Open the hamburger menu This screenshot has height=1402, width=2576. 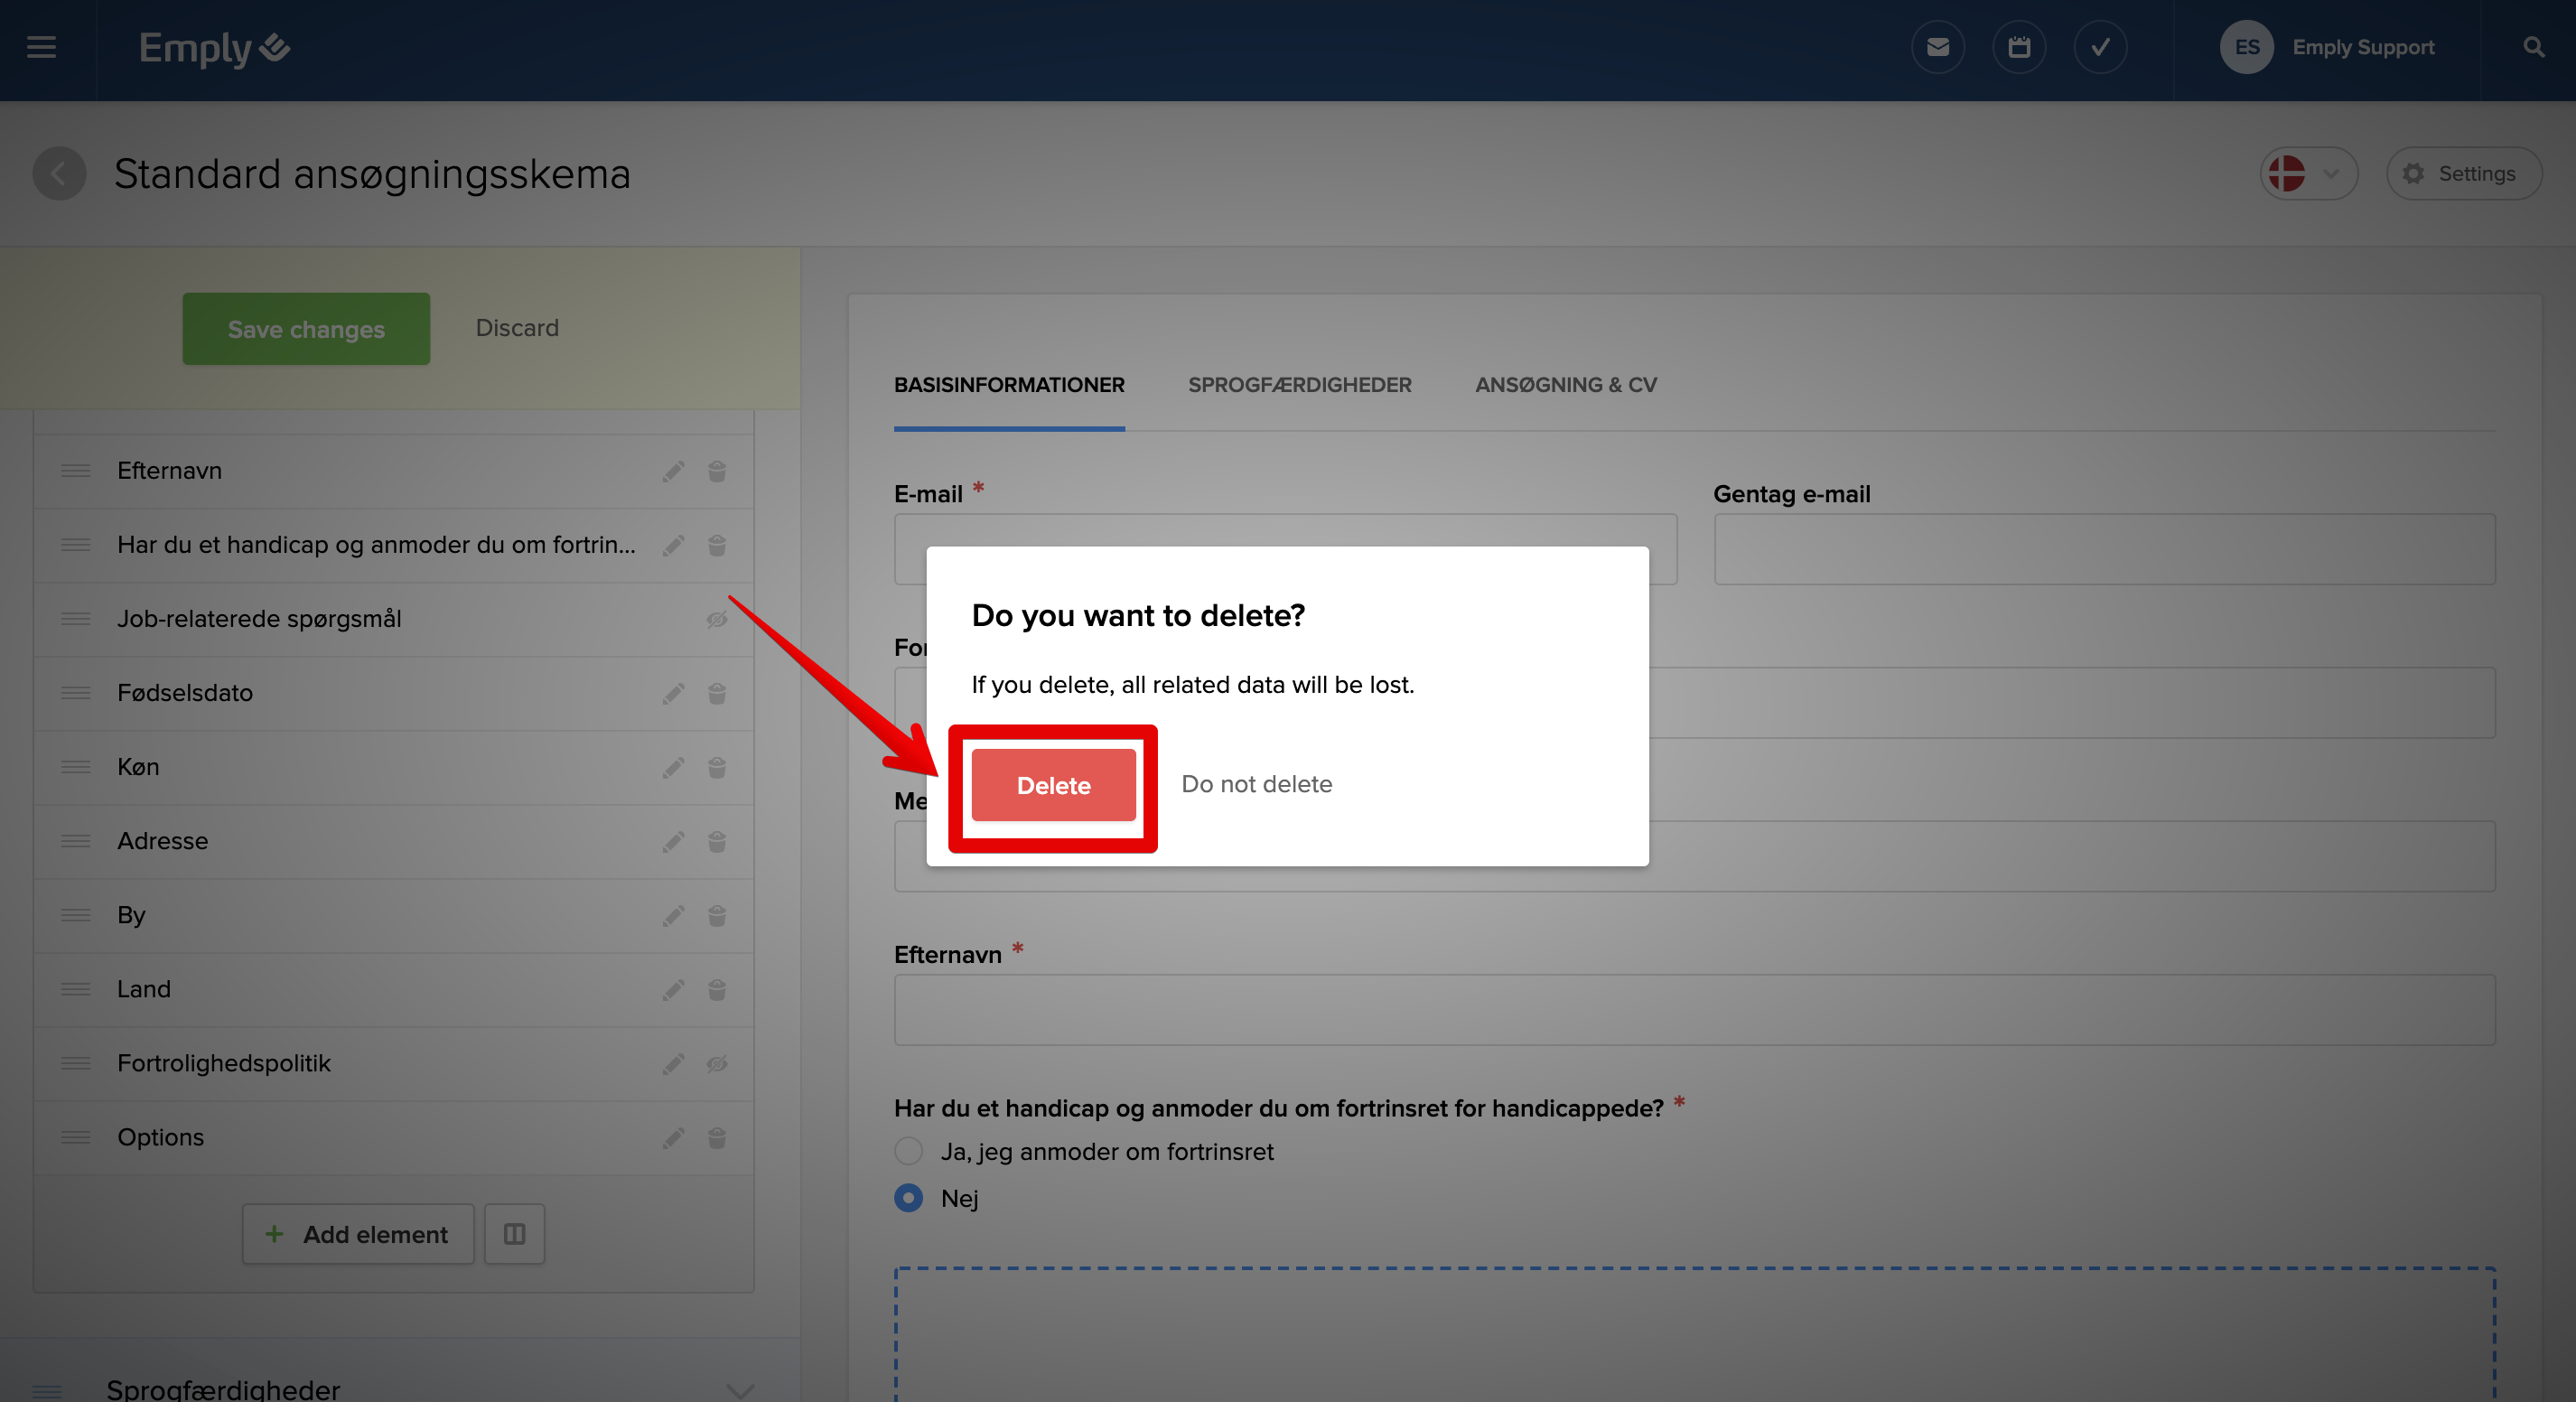41,47
